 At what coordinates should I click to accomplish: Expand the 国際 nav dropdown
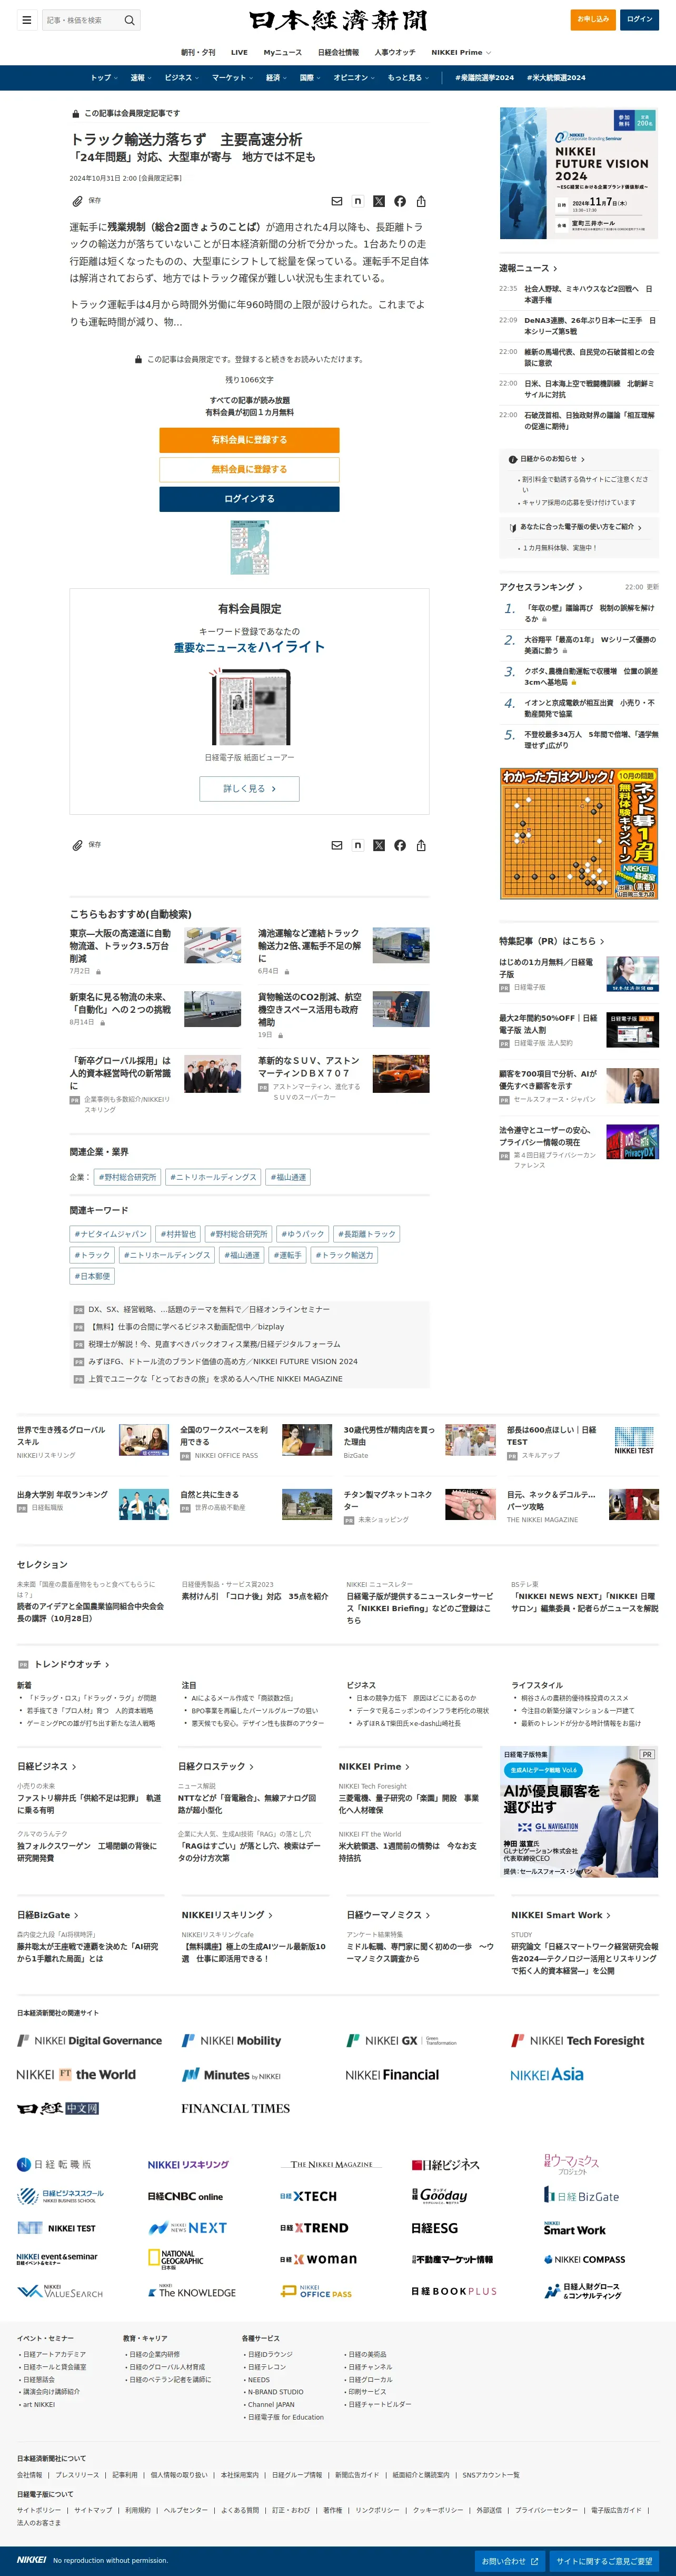(310, 77)
